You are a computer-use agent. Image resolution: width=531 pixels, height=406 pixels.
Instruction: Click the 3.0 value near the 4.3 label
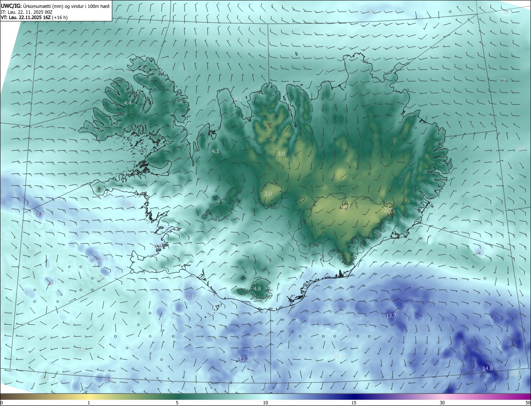[x=281, y=154]
